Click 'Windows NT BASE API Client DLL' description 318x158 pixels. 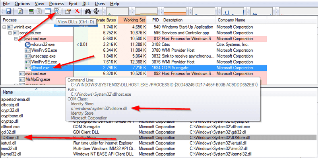point(103,154)
